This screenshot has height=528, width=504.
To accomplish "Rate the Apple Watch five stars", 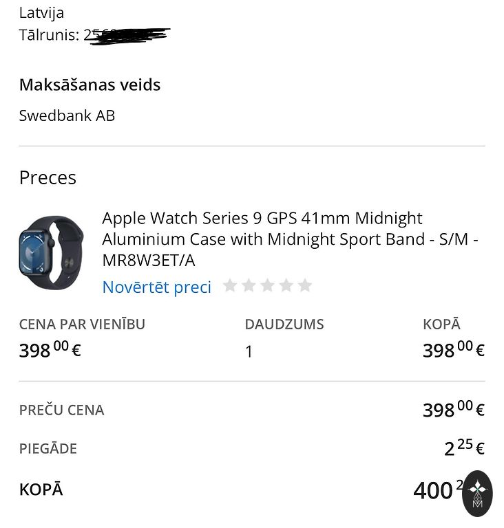I will (305, 286).
